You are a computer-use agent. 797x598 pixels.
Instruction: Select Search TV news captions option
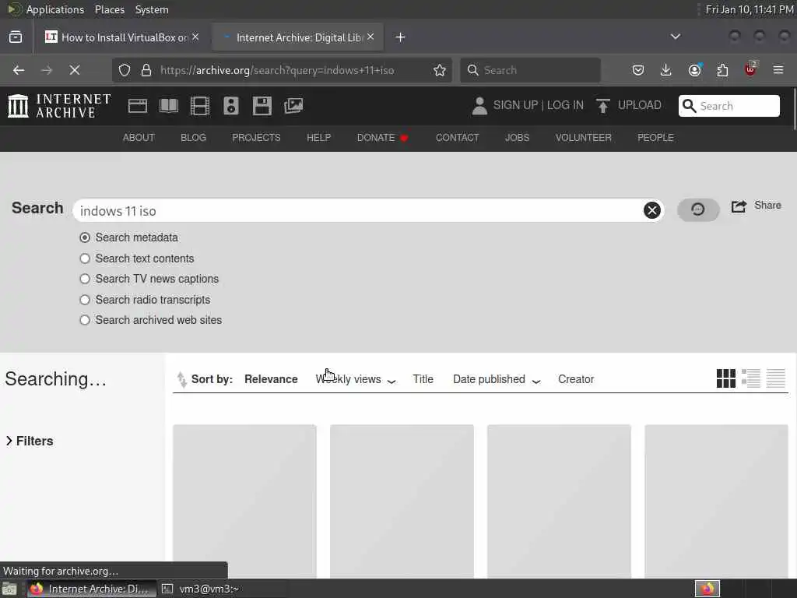pyautogui.click(x=85, y=279)
